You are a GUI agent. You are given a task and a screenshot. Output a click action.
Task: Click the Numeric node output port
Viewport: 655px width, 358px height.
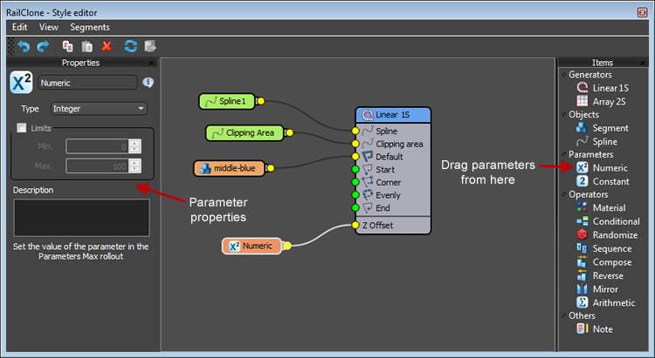click(287, 246)
